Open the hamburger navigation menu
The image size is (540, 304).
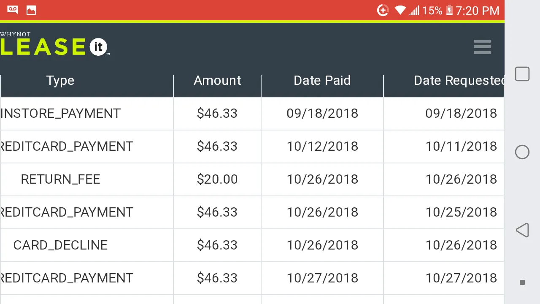[482, 47]
